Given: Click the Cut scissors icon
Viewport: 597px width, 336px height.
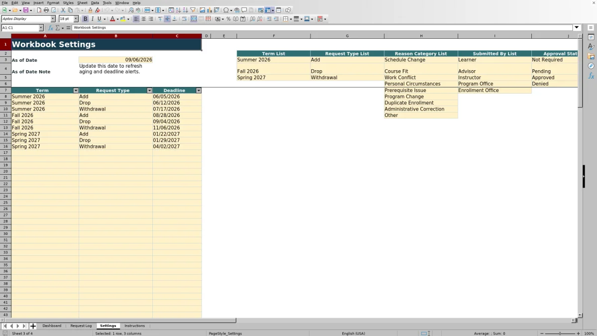Looking at the screenshot, I should click(63, 10).
